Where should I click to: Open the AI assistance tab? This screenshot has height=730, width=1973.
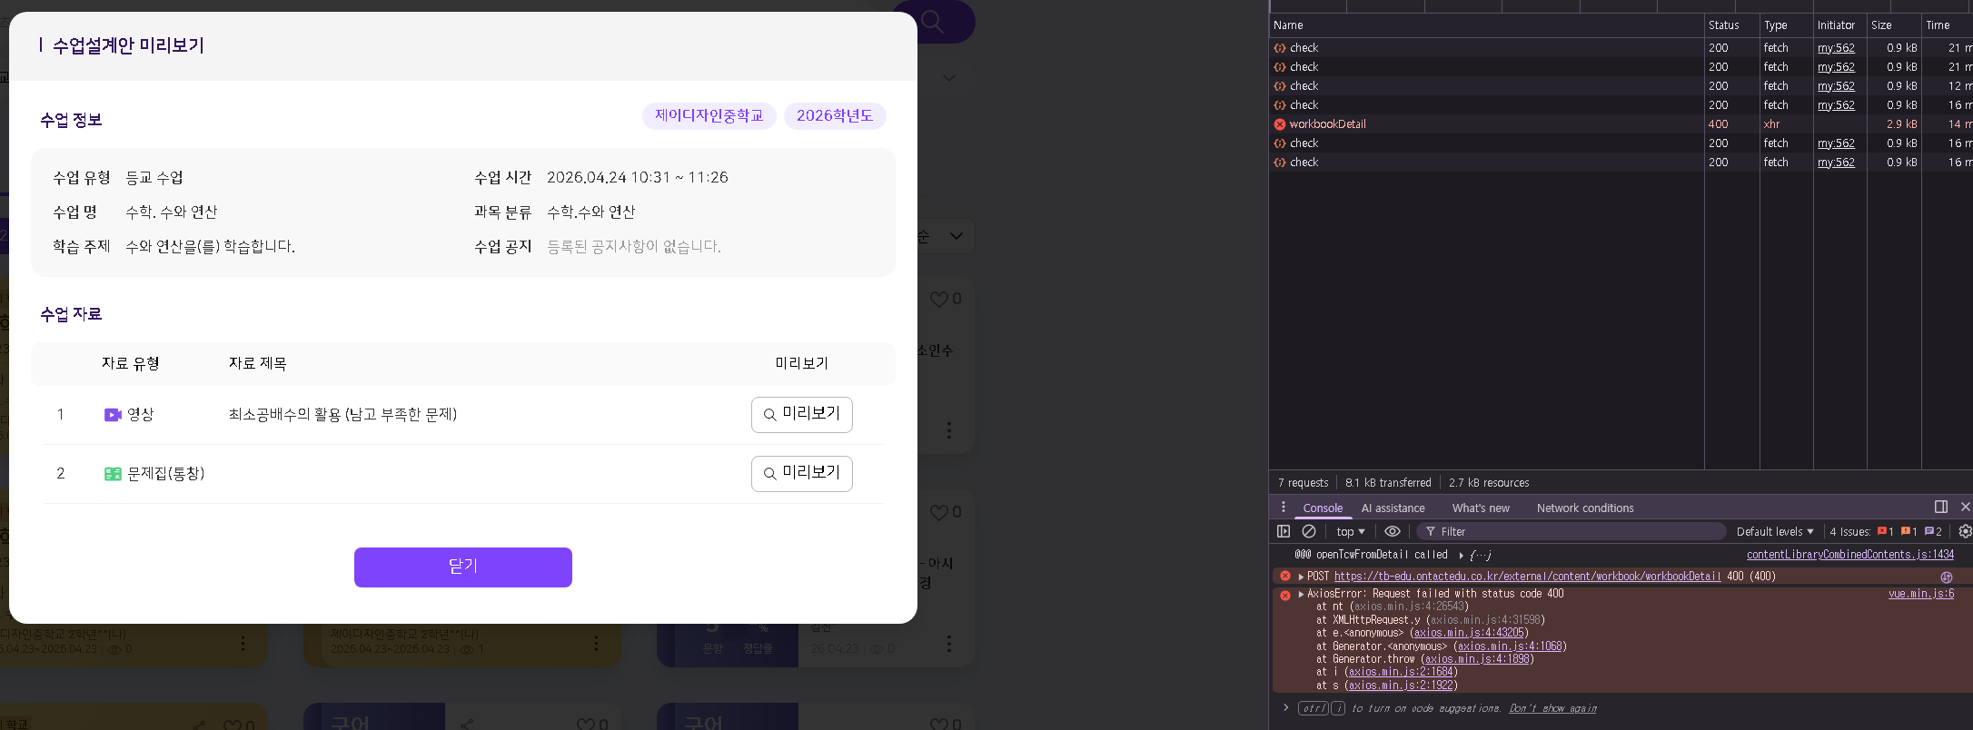[1393, 508]
